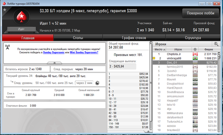The image size is (223, 135).
Task: Select player row azzxzza
Action: tap(185, 126)
